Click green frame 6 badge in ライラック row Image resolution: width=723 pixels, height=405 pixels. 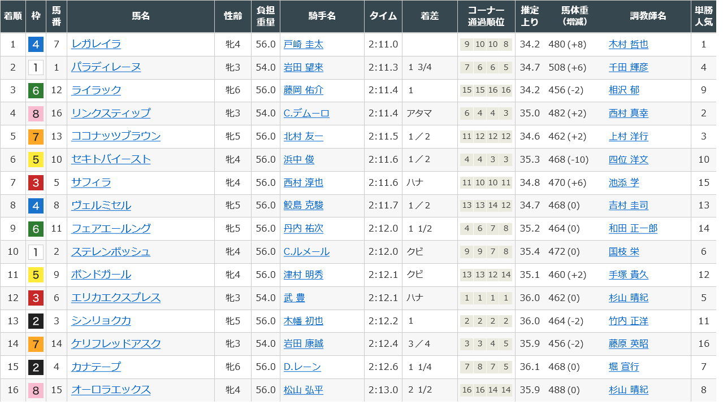(36, 90)
